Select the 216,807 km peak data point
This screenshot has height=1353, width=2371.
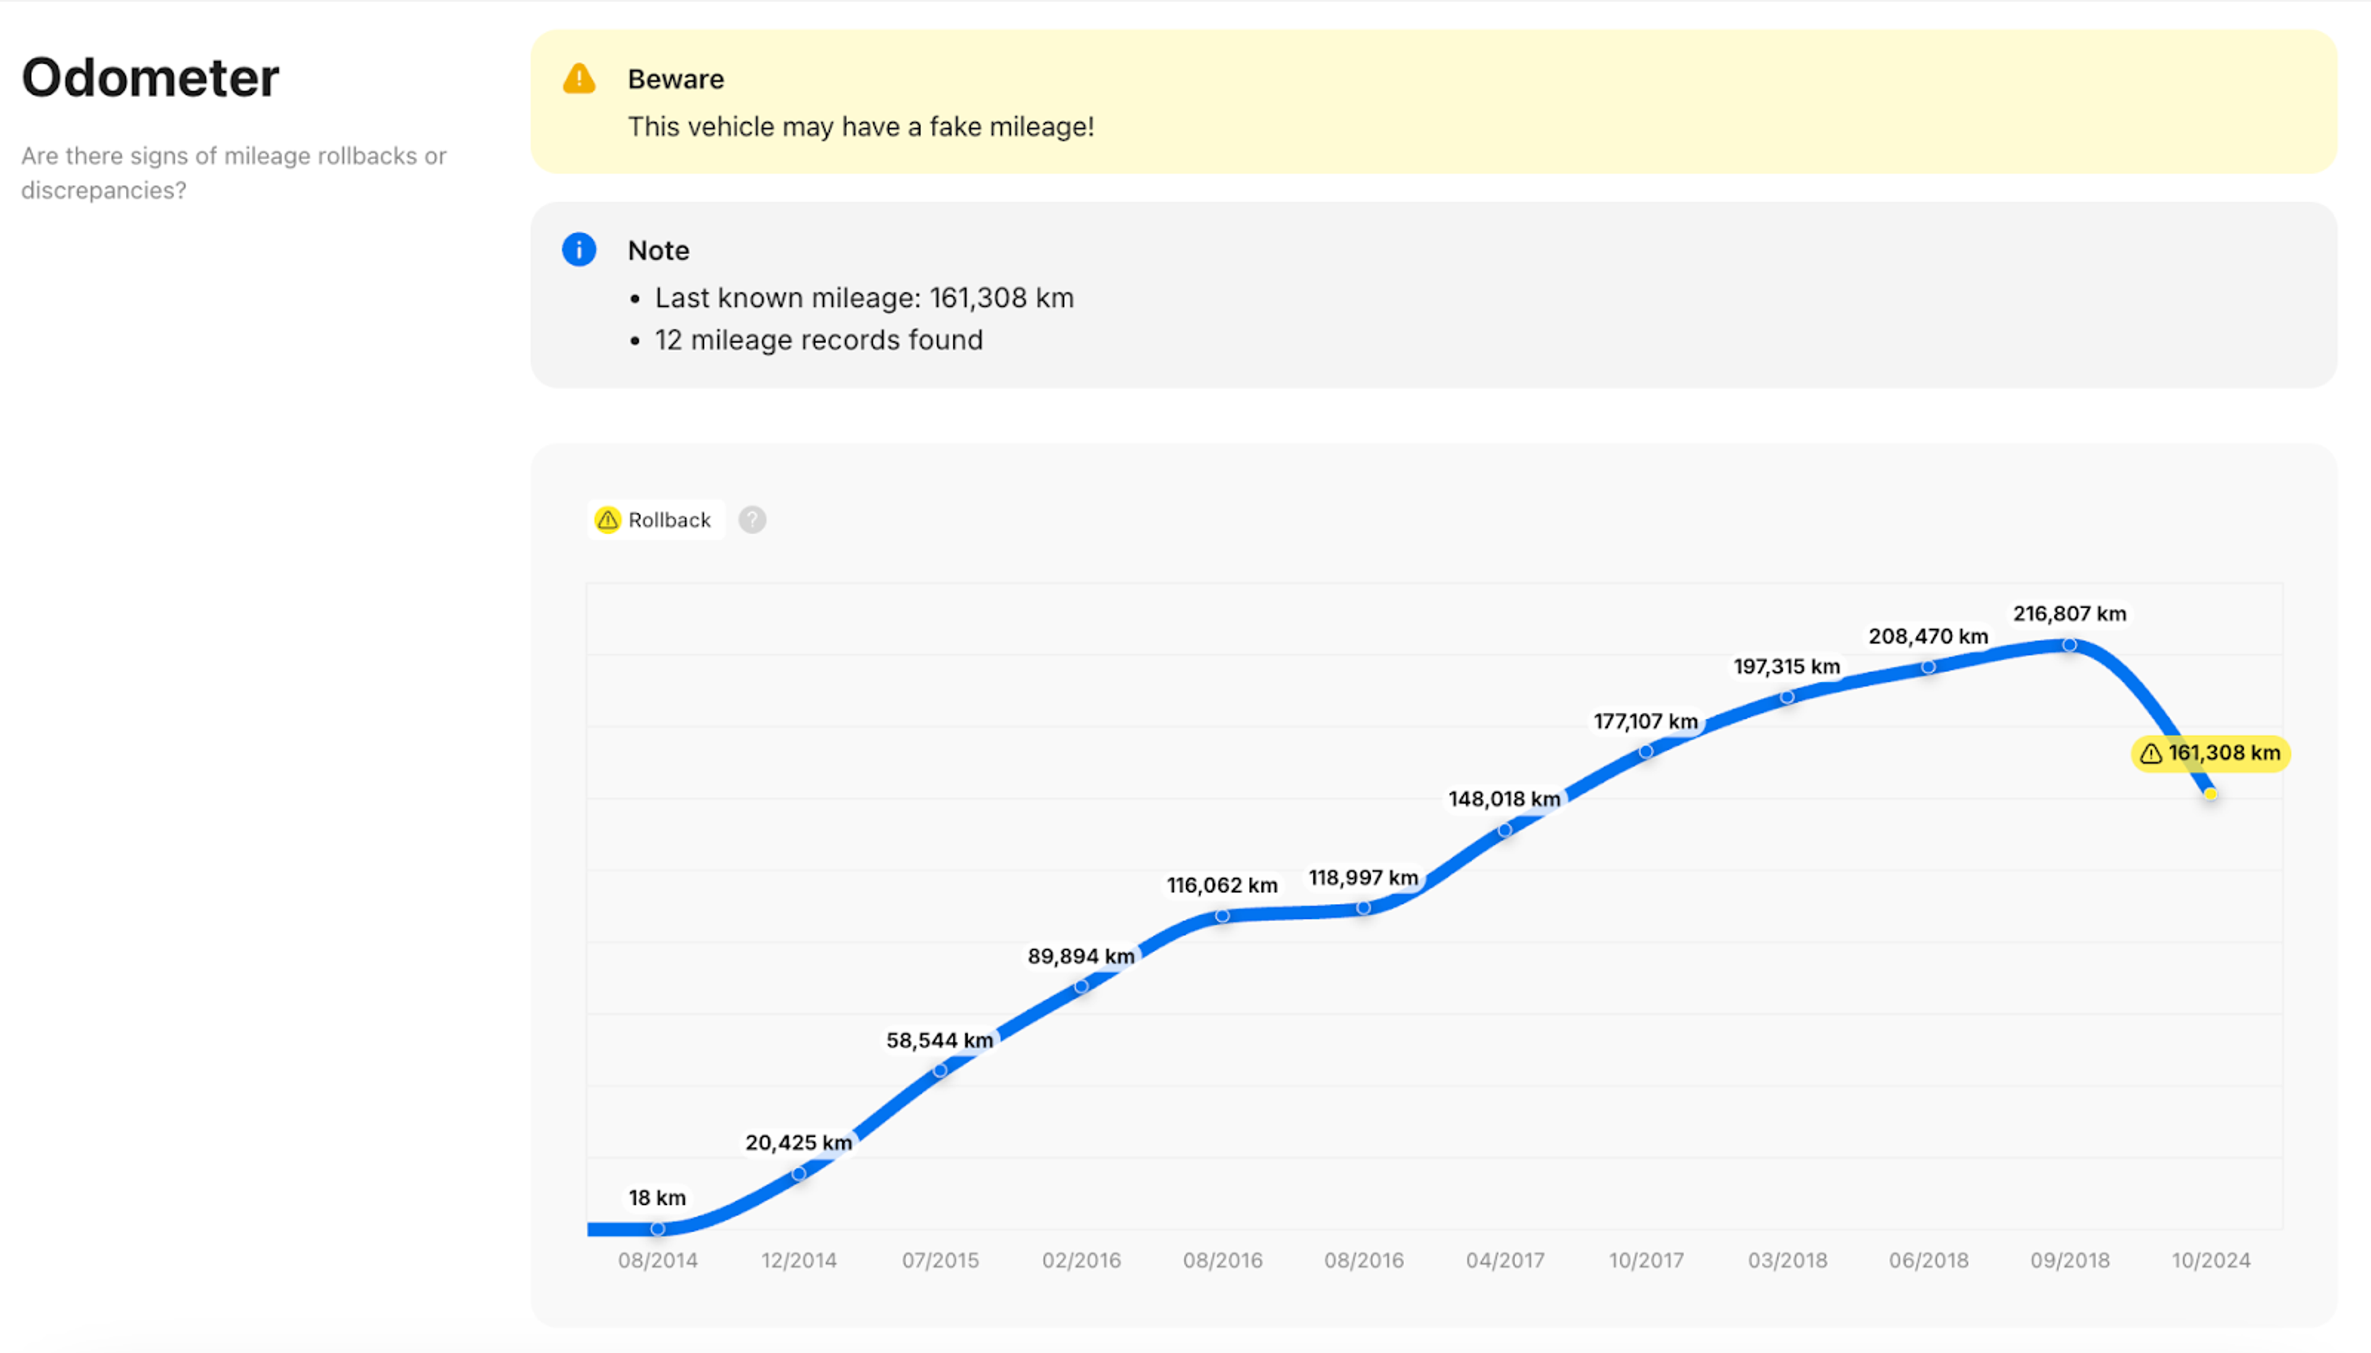click(x=2069, y=644)
